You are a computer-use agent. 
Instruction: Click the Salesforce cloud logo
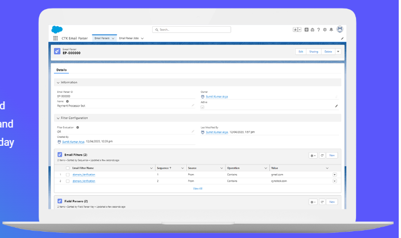(56, 29)
